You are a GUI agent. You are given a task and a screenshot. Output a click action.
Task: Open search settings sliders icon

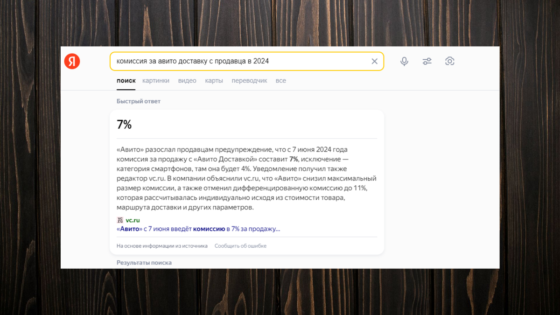point(427,61)
